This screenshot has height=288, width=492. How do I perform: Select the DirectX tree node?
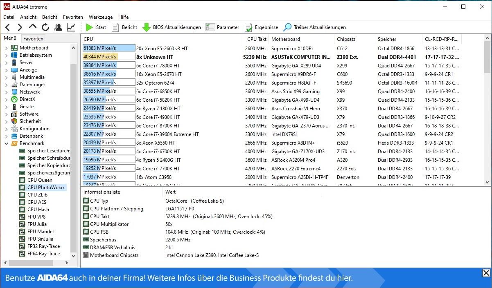[27, 99]
